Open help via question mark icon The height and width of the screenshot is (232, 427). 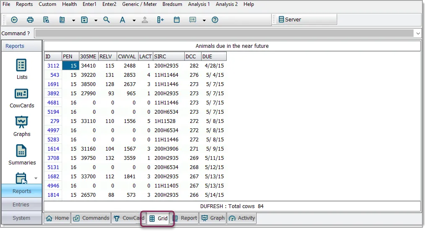215,20
